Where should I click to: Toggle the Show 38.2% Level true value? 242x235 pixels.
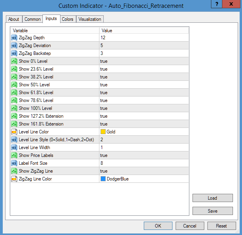tap(104, 77)
